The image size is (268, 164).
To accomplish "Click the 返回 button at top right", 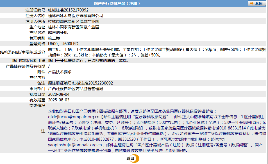I will 257,3.
